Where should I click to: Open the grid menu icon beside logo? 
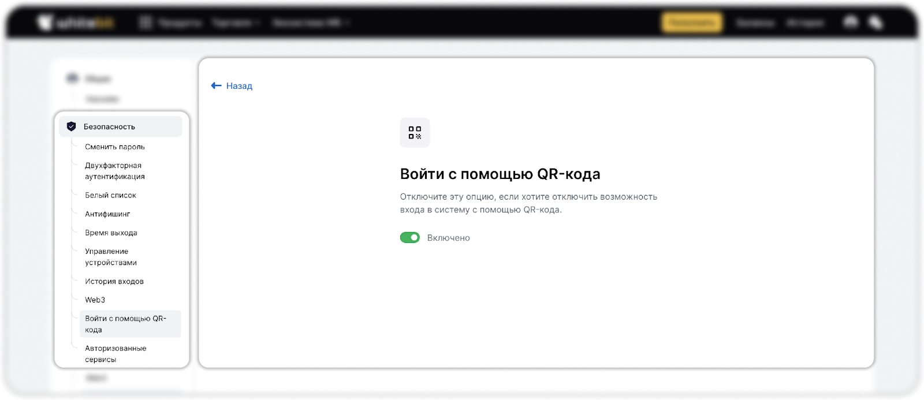tap(146, 23)
